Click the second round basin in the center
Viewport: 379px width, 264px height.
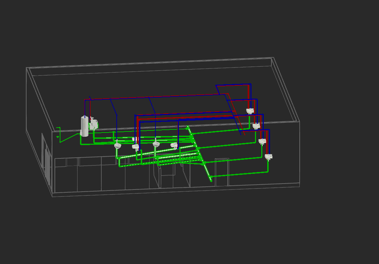[x=156, y=144]
